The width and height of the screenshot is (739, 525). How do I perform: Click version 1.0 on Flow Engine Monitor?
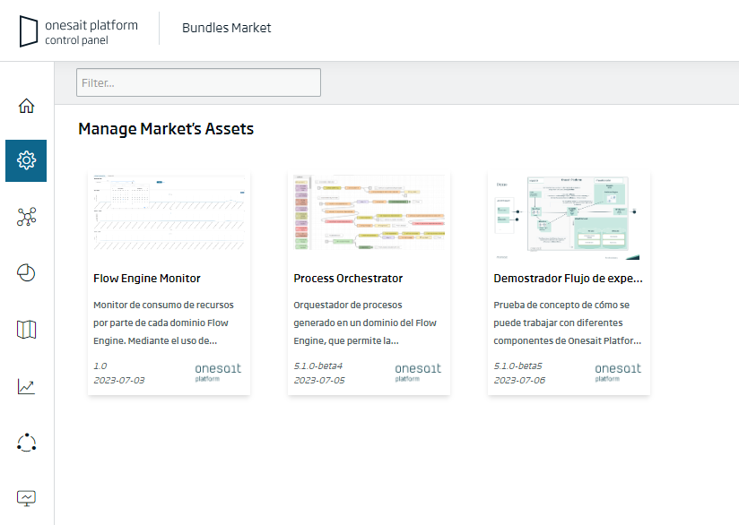pyautogui.click(x=100, y=366)
